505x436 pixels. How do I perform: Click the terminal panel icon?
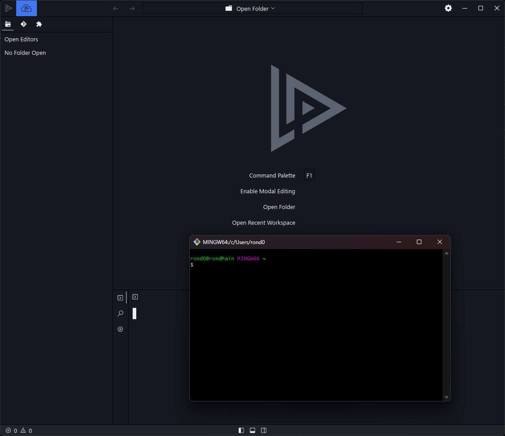tap(120, 297)
